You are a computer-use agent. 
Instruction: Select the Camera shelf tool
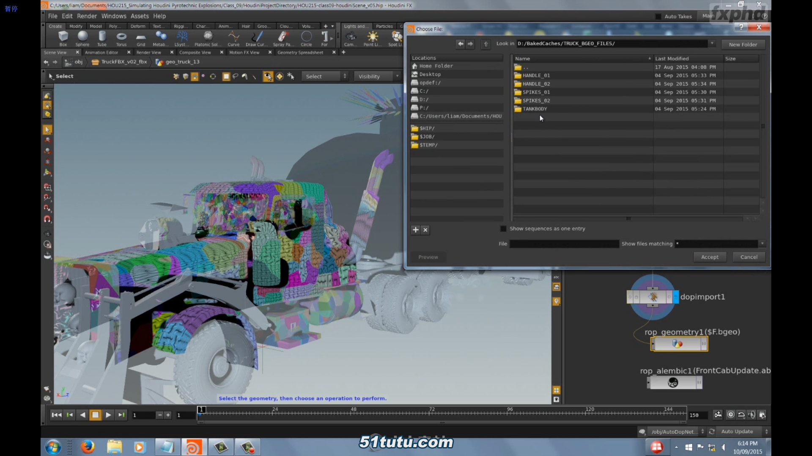point(351,38)
